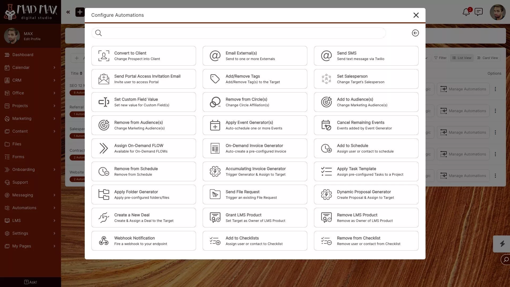Click the Add/Remove Tags tag icon

click(215, 79)
